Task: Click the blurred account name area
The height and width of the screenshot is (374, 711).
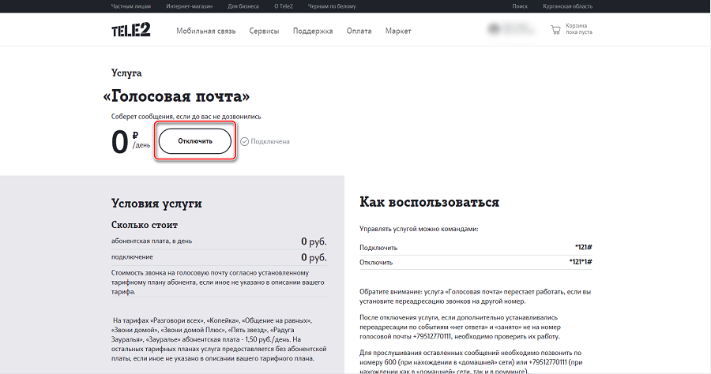Action: tap(513, 29)
